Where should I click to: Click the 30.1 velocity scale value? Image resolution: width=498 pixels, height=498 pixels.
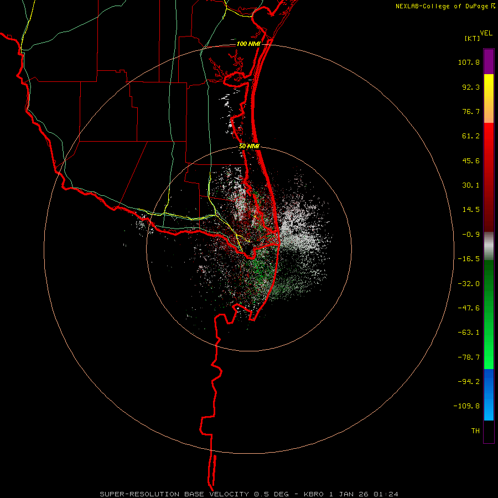point(471,185)
